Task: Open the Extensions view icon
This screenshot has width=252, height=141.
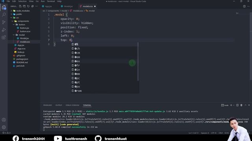Action: (x=4, y=38)
